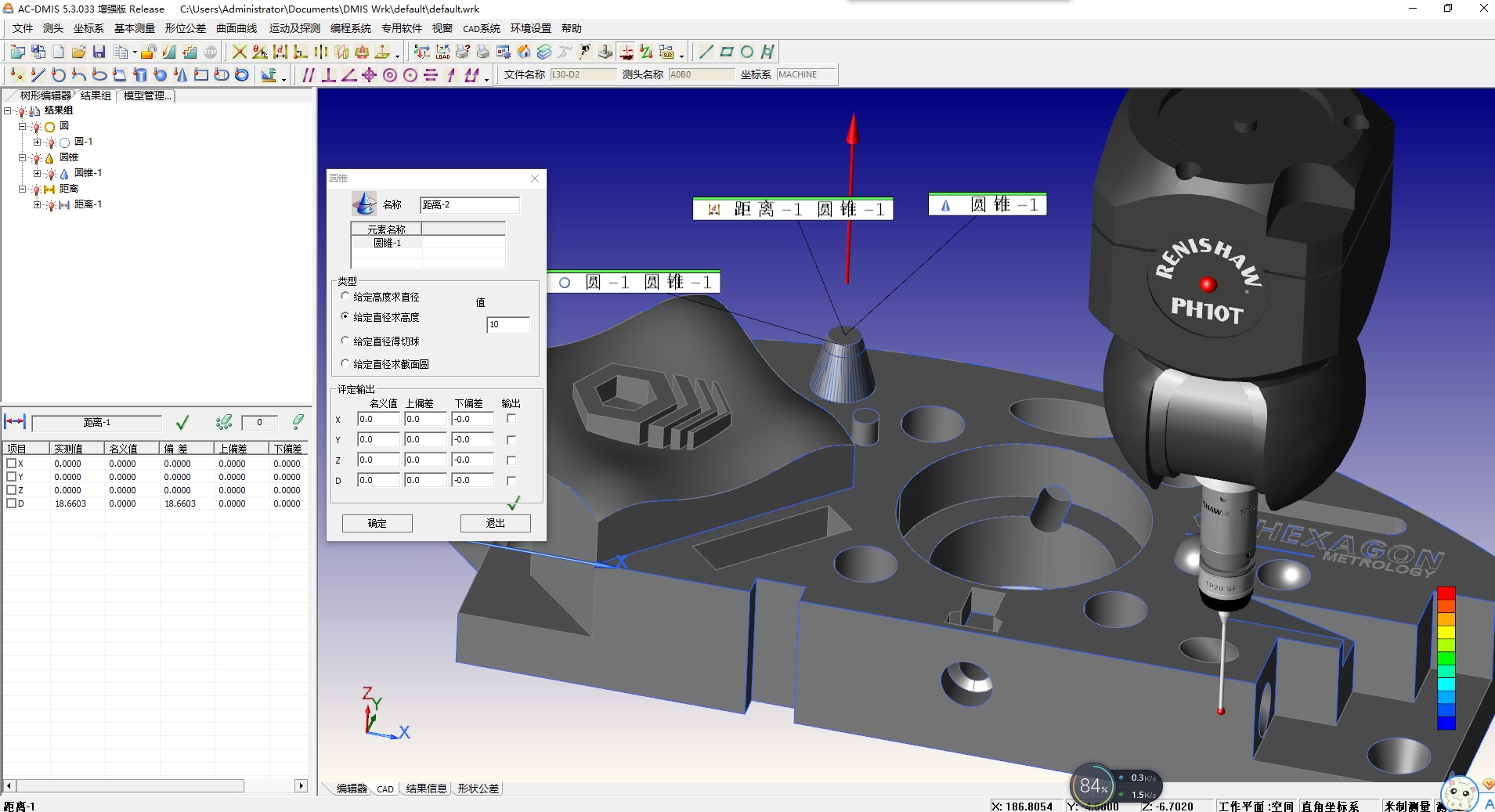Enable output checkbox for X row in dialog
1495x812 pixels.
(x=511, y=419)
